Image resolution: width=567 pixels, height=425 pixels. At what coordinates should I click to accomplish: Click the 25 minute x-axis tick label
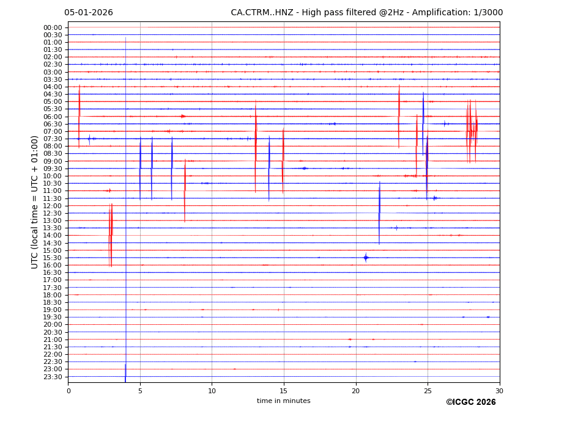pos(428,391)
